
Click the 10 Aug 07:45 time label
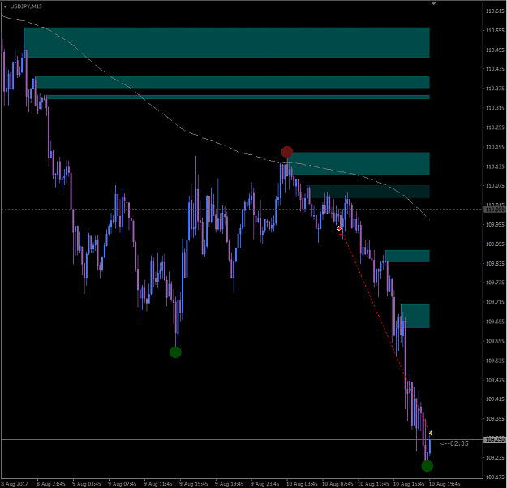(x=337, y=484)
